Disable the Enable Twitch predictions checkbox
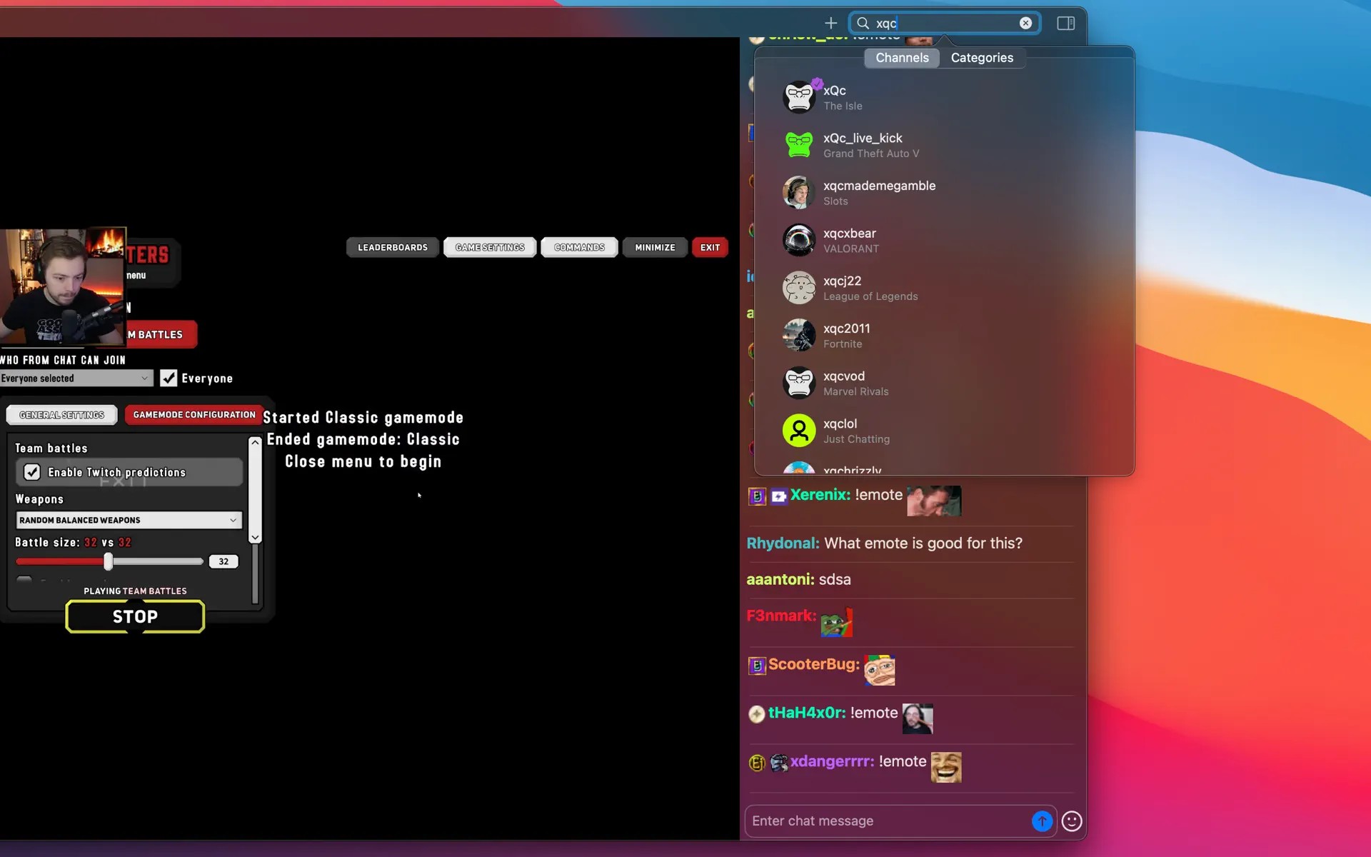 (x=32, y=472)
